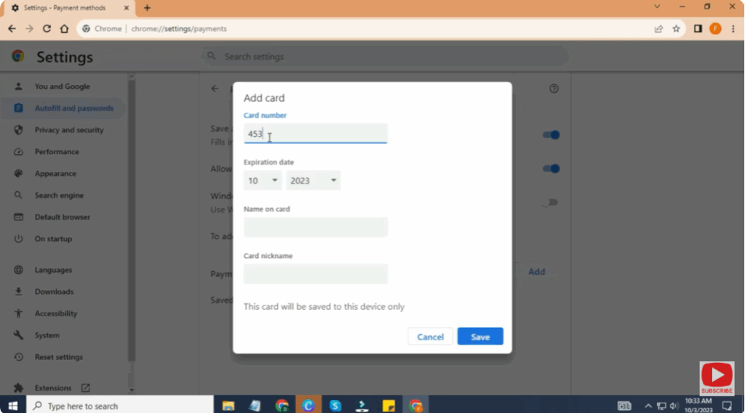Screen dimensions: 745x413
Task: Click the browser Forward arrow
Action: click(29, 28)
